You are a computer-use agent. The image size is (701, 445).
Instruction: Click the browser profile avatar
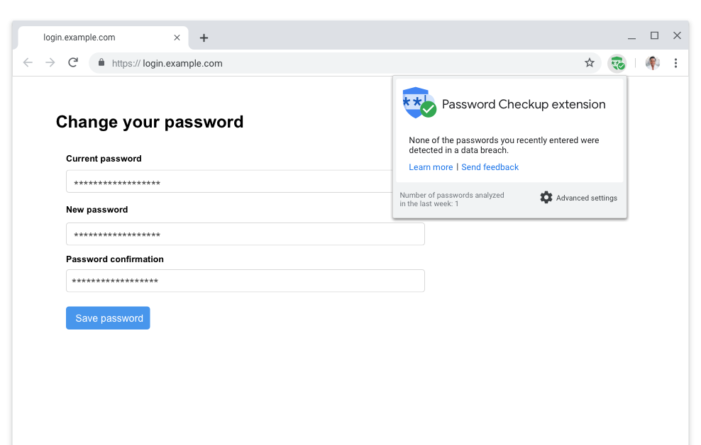click(x=652, y=63)
